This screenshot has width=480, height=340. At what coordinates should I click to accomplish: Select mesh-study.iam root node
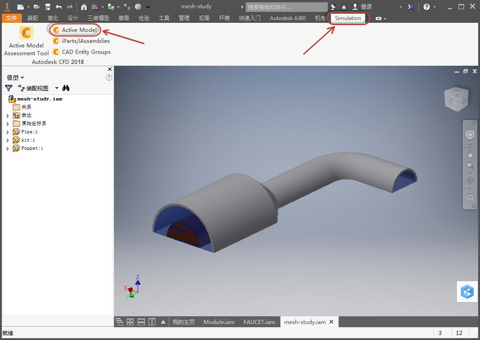coord(36,99)
